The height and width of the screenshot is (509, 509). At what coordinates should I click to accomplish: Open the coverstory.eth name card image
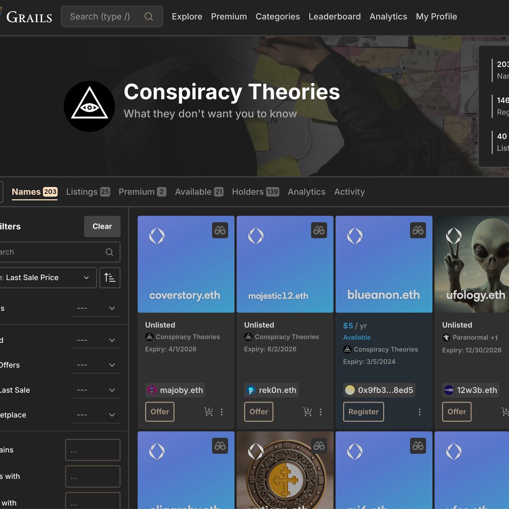point(186,264)
